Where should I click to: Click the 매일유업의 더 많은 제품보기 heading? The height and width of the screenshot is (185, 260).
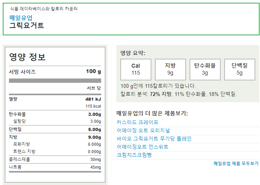[x=152, y=113]
